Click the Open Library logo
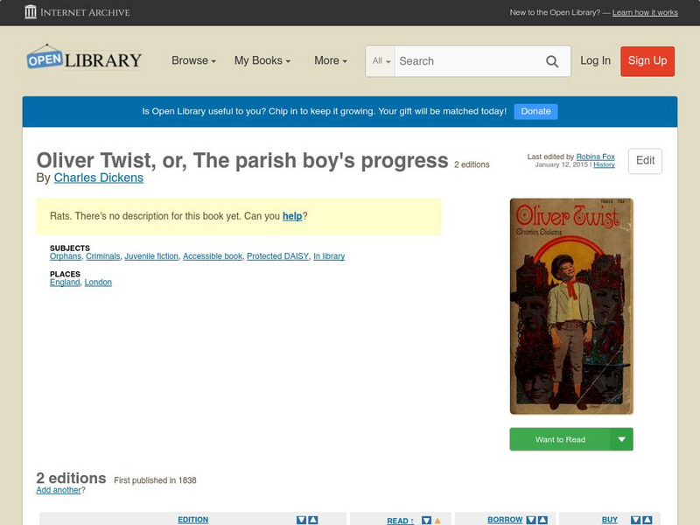The image size is (700, 525). [83, 58]
